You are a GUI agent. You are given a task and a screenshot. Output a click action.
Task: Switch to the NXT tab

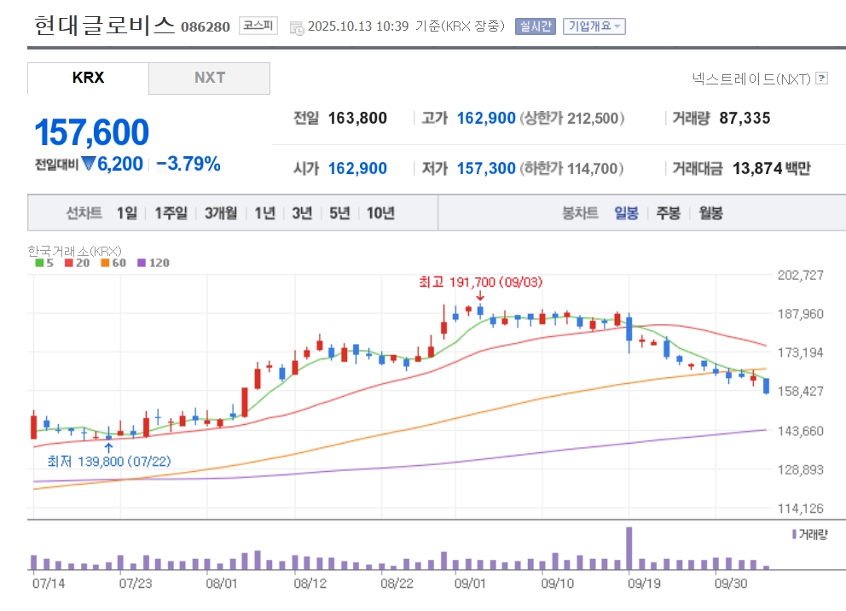[210, 78]
